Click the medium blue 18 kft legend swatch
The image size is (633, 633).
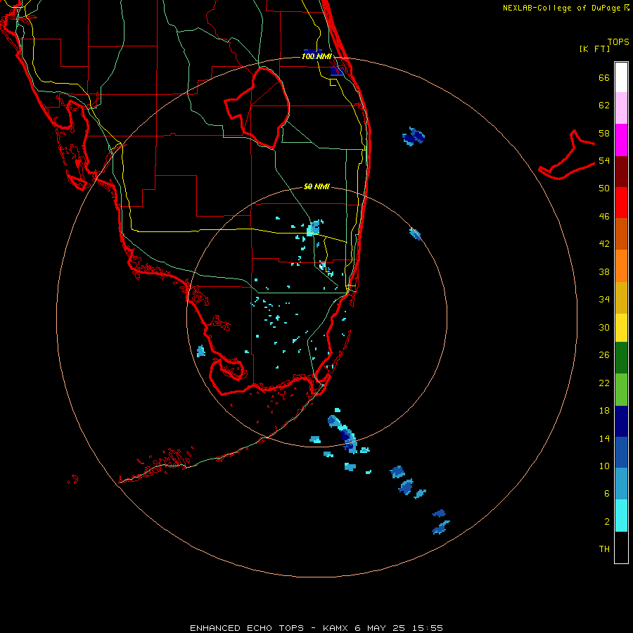click(621, 452)
